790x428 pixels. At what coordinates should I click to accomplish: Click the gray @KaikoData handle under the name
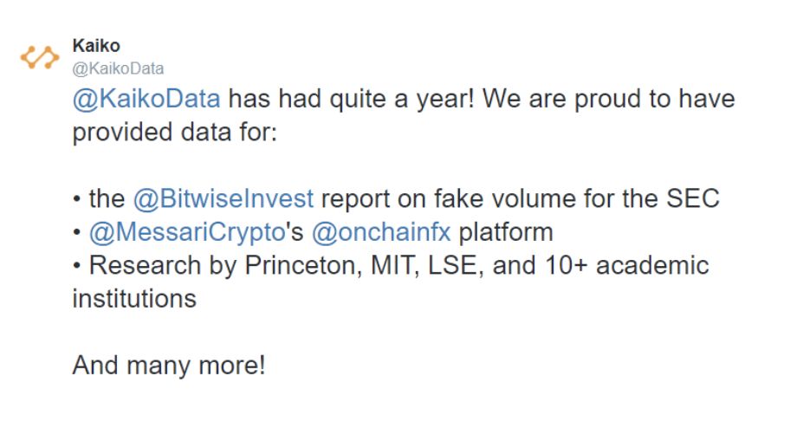click(x=118, y=68)
